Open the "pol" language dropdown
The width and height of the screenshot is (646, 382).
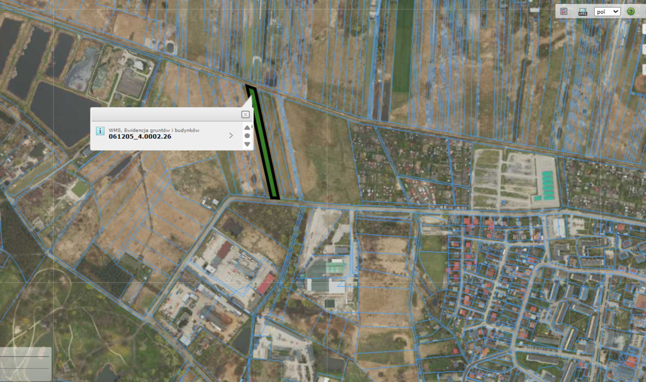pyautogui.click(x=608, y=11)
